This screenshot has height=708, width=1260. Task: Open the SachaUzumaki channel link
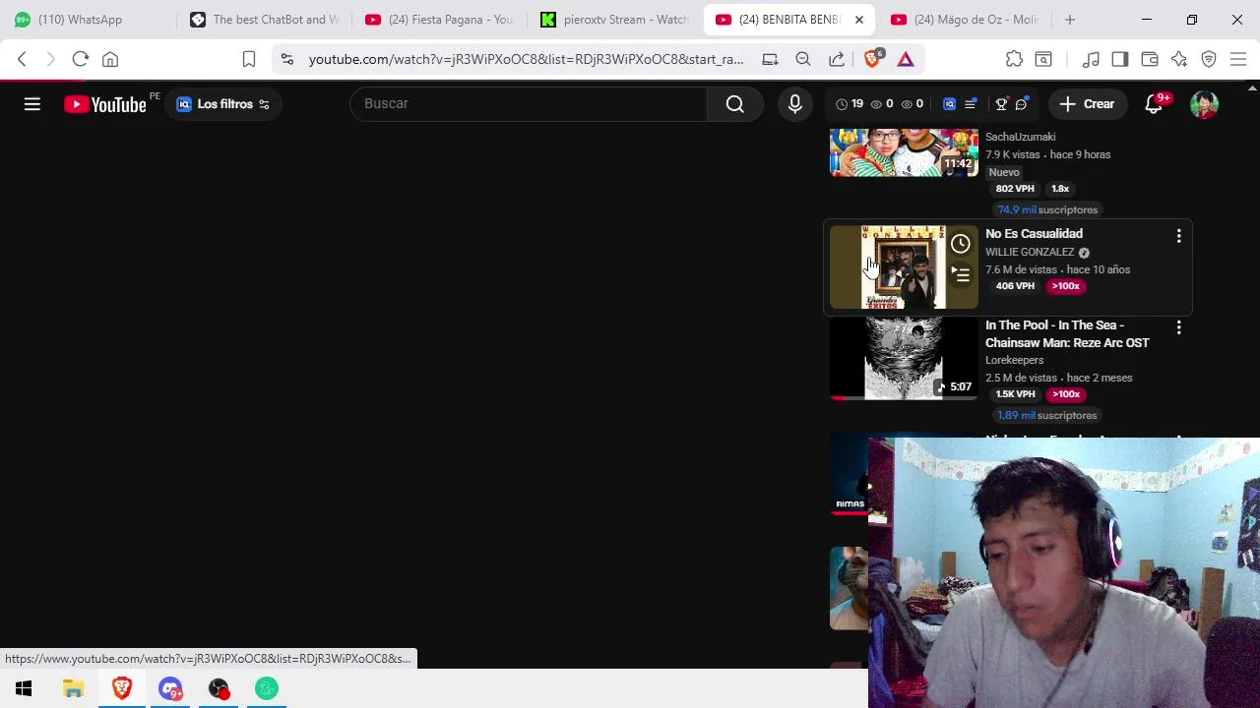[x=1020, y=137]
